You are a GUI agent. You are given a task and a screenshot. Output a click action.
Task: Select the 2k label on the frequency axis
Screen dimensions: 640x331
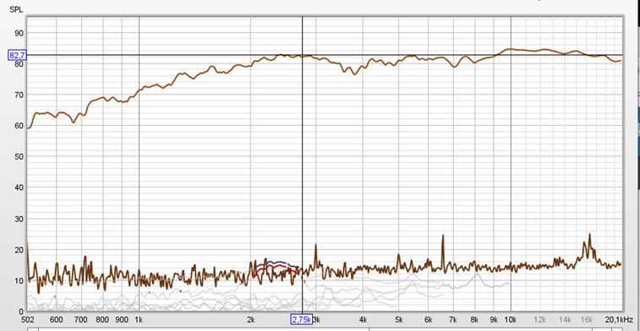(x=250, y=319)
